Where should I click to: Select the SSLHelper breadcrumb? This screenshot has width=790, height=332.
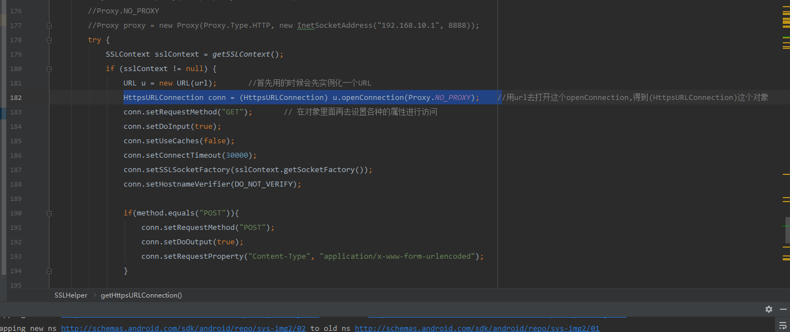[71, 295]
